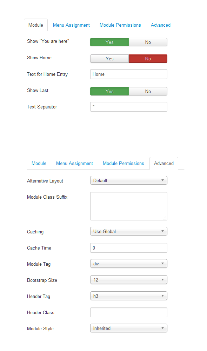
Task: Open the Header Tag h3 dropdown
Action: [x=129, y=296]
